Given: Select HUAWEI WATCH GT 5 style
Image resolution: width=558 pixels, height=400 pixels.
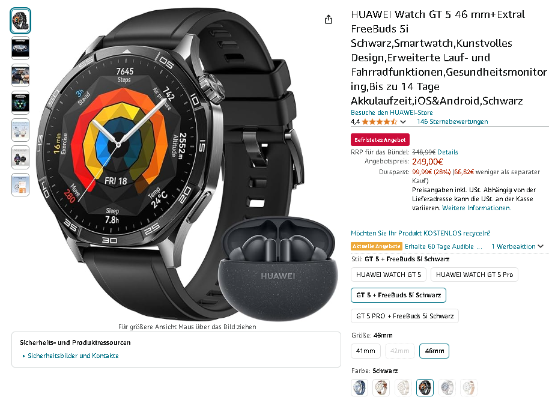Looking at the screenshot, I should tap(388, 274).
